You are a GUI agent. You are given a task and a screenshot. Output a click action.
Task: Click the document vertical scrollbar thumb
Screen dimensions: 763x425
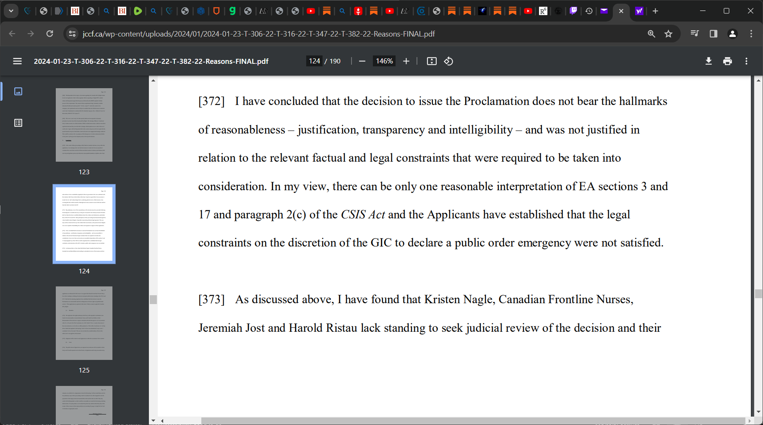click(758, 294)
